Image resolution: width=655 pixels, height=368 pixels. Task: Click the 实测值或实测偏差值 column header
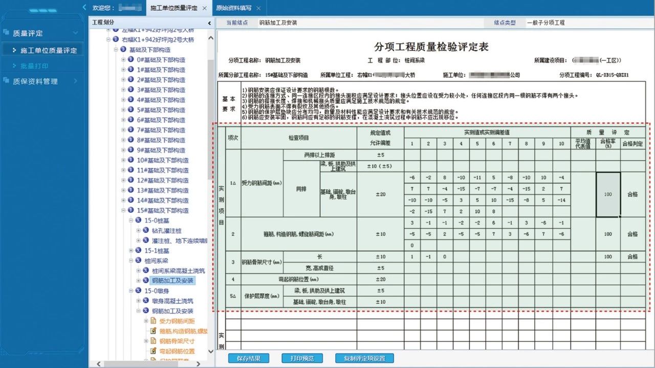(487, 132)
